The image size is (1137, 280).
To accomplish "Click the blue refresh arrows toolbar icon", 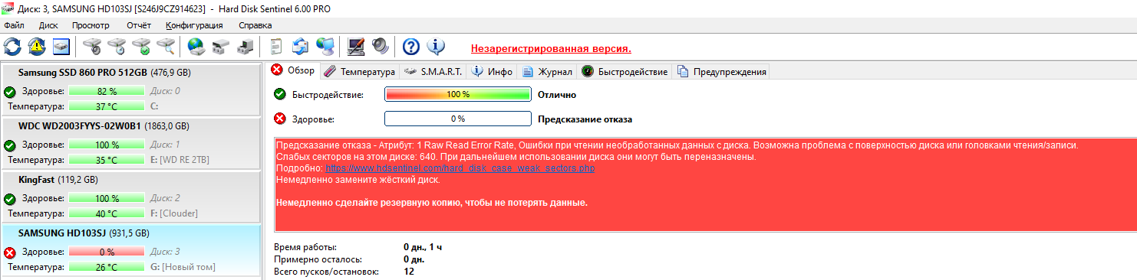I will coord(12,47).
